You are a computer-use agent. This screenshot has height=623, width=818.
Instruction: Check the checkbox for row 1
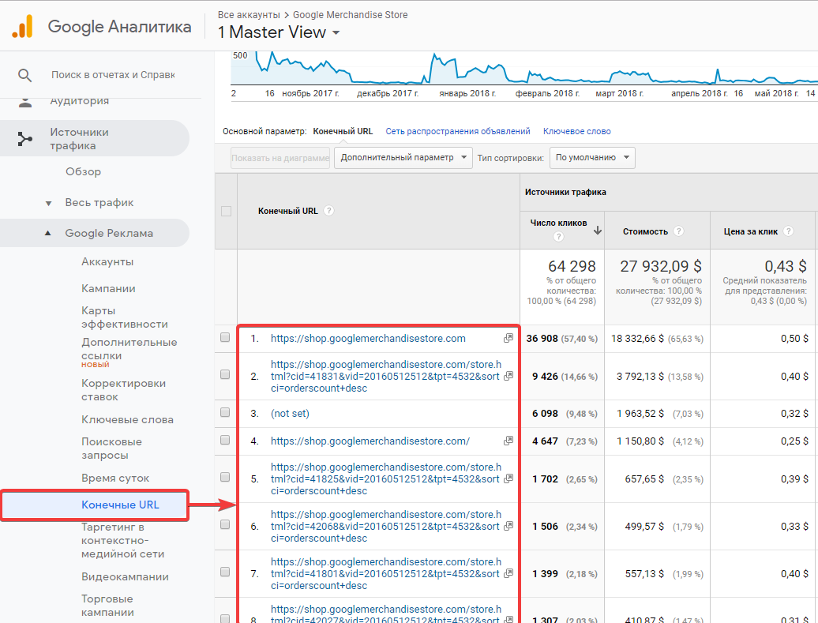pyautogui.click(x=225, y=338)
